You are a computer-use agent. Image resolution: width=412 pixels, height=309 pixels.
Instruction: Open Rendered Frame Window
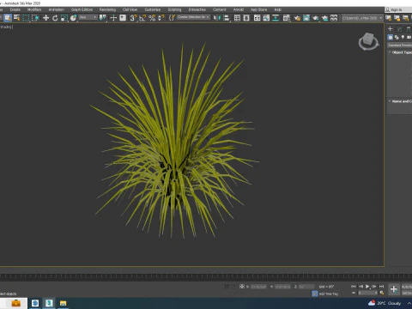306,18
